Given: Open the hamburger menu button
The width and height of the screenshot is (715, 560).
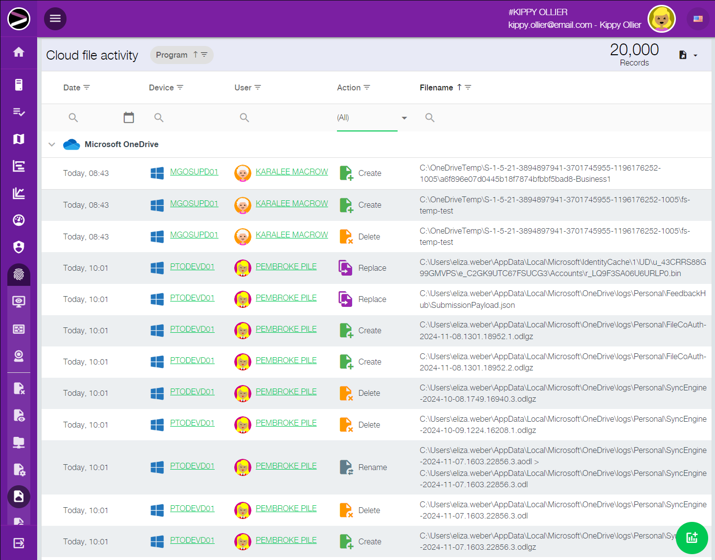Looking at the screenshot, I should 55,19.
